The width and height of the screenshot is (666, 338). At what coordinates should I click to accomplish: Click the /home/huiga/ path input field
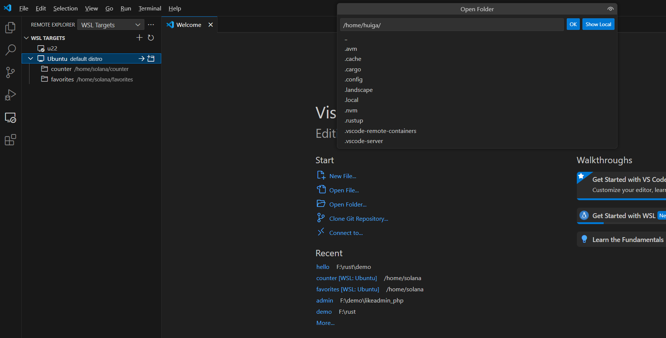452,25
